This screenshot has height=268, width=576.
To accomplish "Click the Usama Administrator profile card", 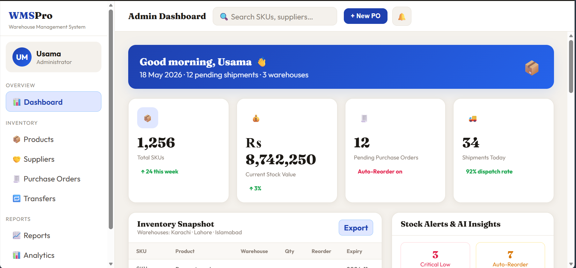I will (x=54, y=57).
